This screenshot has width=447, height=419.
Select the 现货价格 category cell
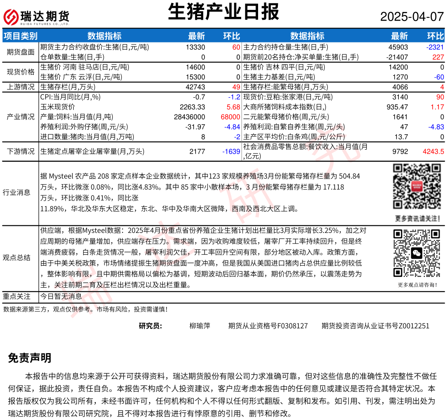point(21,72)
